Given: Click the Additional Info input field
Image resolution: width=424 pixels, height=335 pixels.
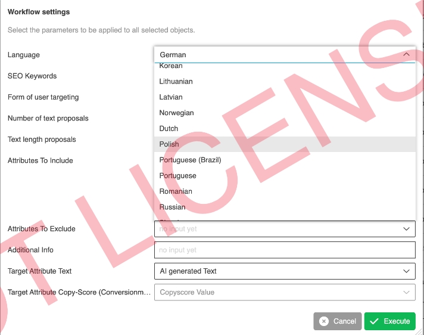Looking at the screenshot, I should [x=284, y=250].
